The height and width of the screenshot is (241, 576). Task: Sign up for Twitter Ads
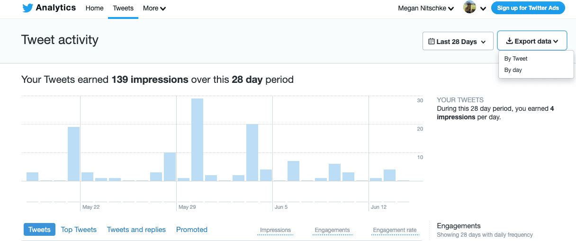[528, 8]
